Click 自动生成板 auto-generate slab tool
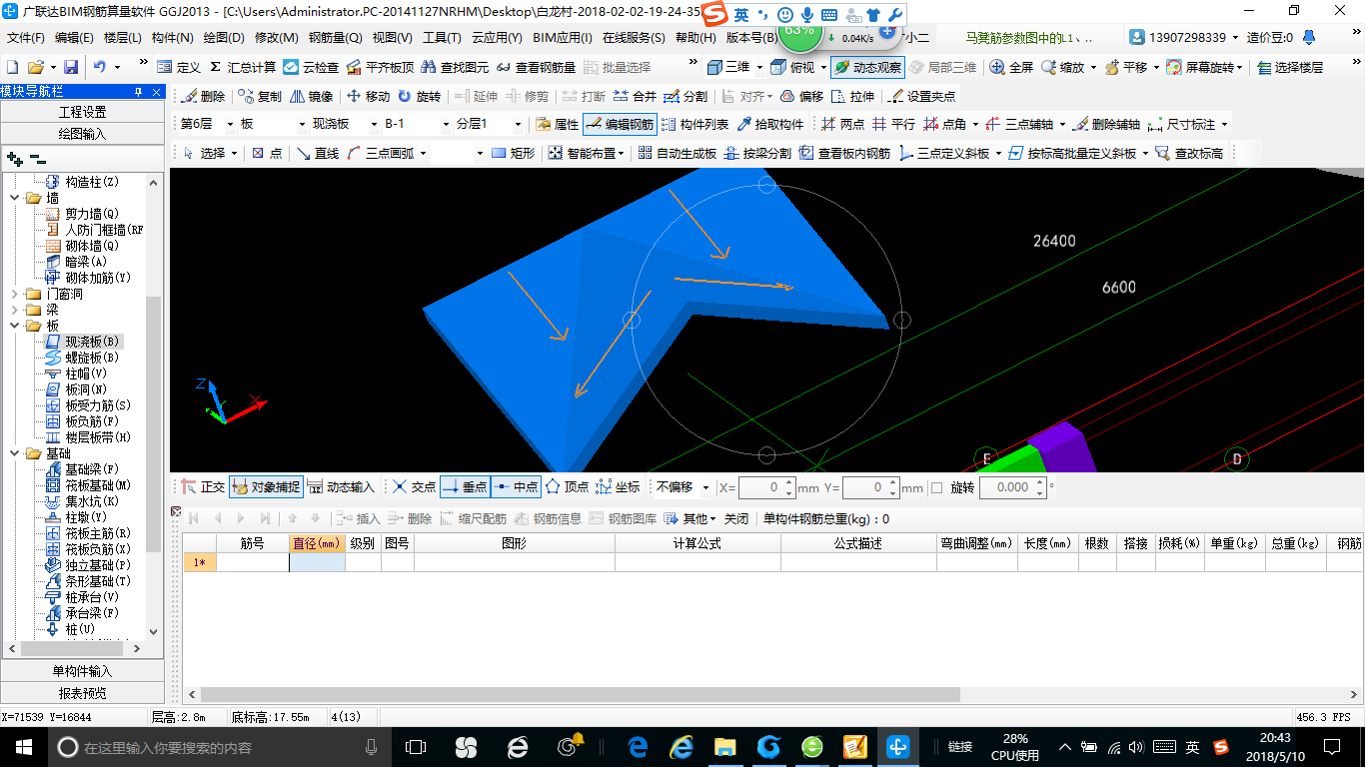Image resolution: width=1365 pixels, height=767 pixels. pos(678,153)
